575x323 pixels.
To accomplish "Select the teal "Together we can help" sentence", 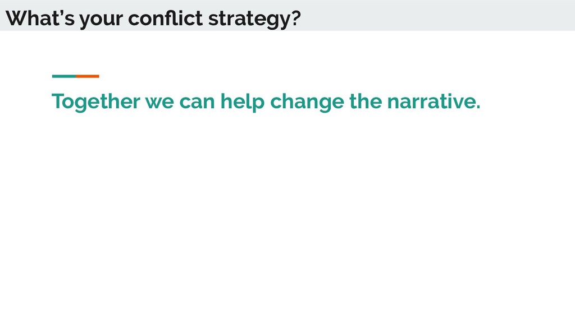I will pyautogui.click(x=266, y=102).
